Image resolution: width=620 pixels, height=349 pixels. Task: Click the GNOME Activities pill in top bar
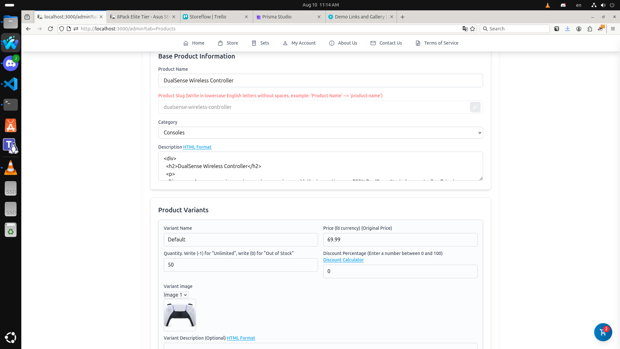10,5
